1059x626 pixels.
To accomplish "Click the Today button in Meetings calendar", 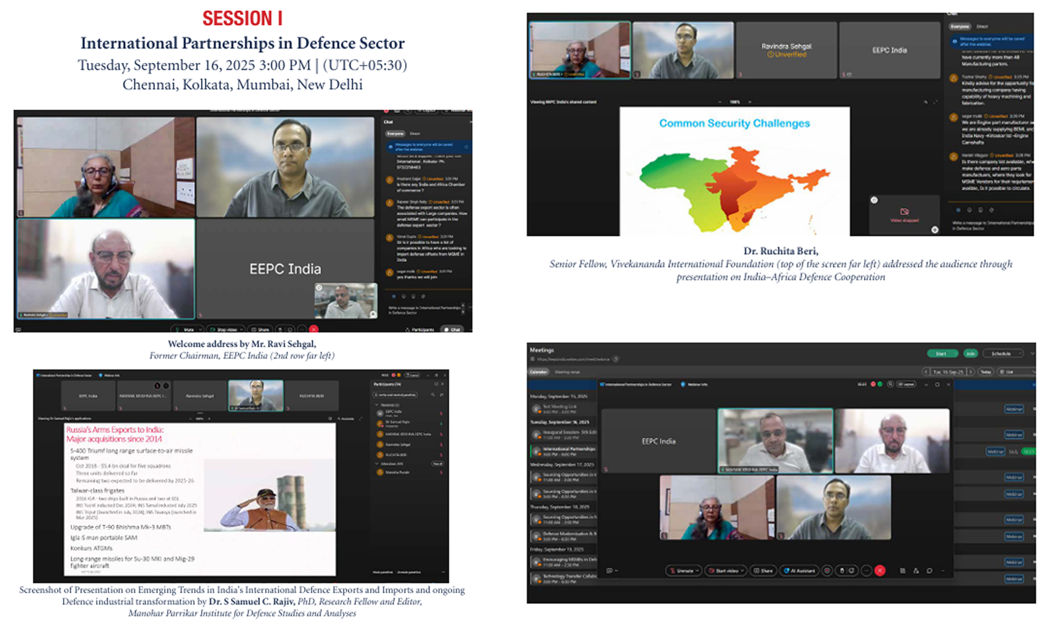I will pyautogui.click(x=986, y=372).
